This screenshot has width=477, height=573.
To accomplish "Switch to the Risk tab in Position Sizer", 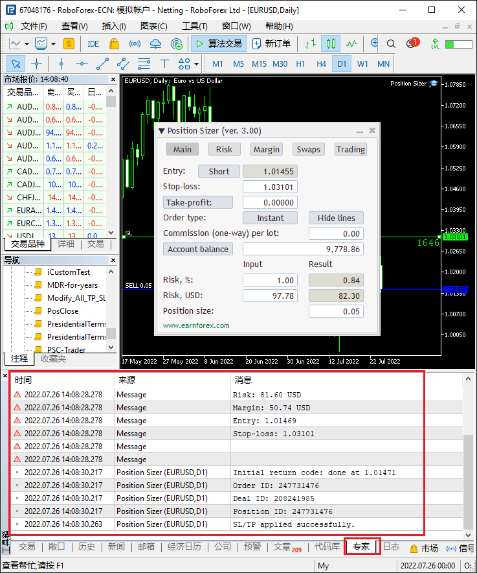I will (224, 150).
